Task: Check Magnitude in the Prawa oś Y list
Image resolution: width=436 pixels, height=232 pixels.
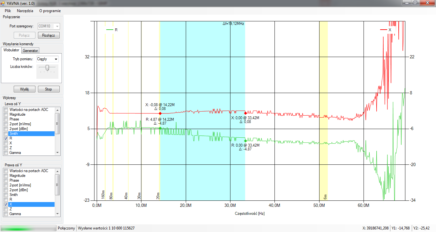Action: [x=6, y=176]
